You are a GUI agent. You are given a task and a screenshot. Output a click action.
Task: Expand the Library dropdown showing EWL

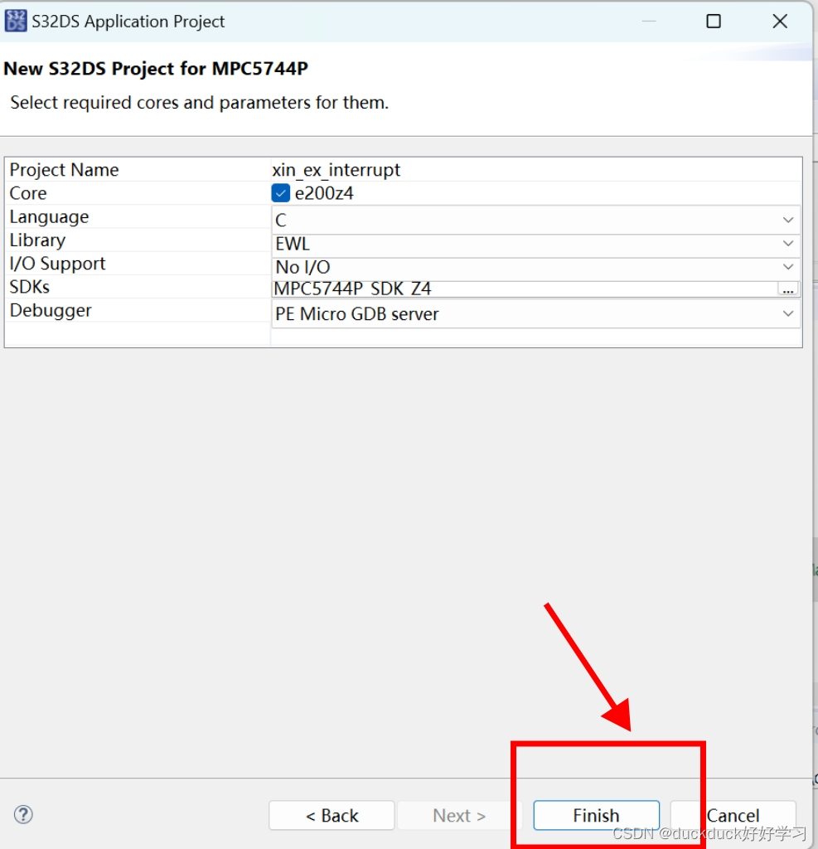tap(535, 244)
